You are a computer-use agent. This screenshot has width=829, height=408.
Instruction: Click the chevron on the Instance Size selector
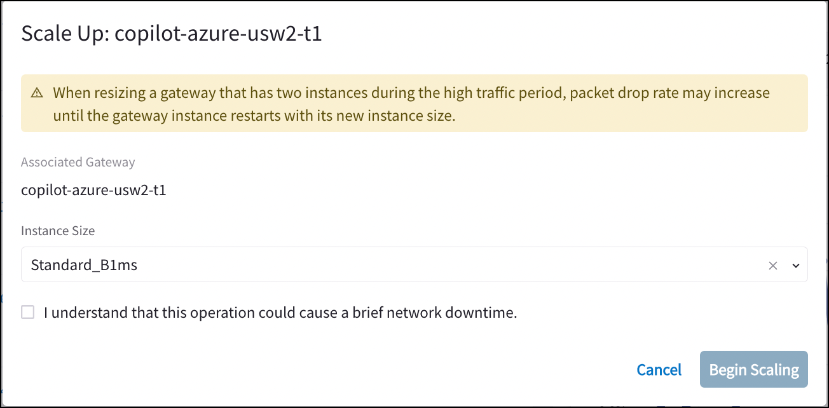pyautogui.click(x=795, y=265)
